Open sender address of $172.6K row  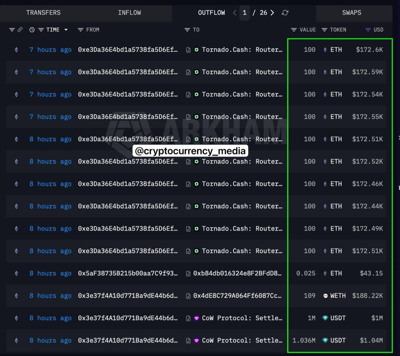click(x=128, y=50)
